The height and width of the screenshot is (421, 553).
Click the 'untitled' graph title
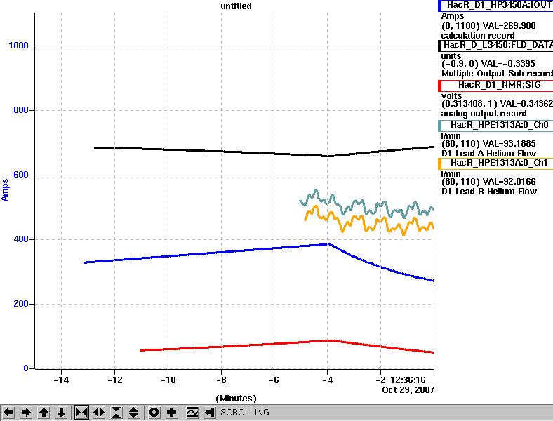pyautogui.click(x=236, y=6)
